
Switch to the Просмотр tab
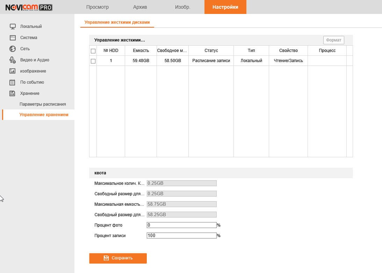click(98, 7)
